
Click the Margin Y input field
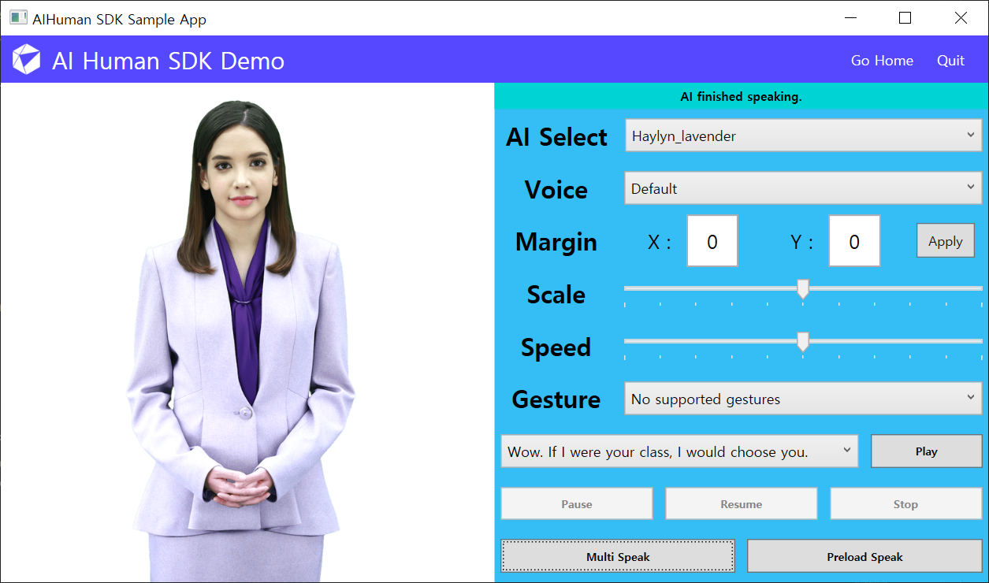[x=854, y=241]
